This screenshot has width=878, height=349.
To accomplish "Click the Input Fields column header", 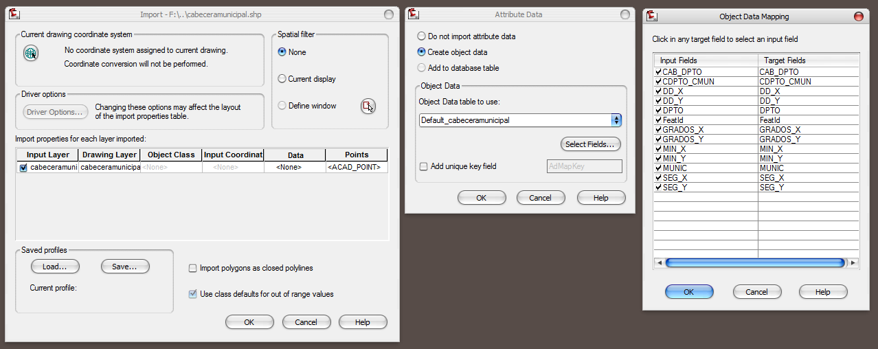I will pyautogui.click(x=706, y=60).
